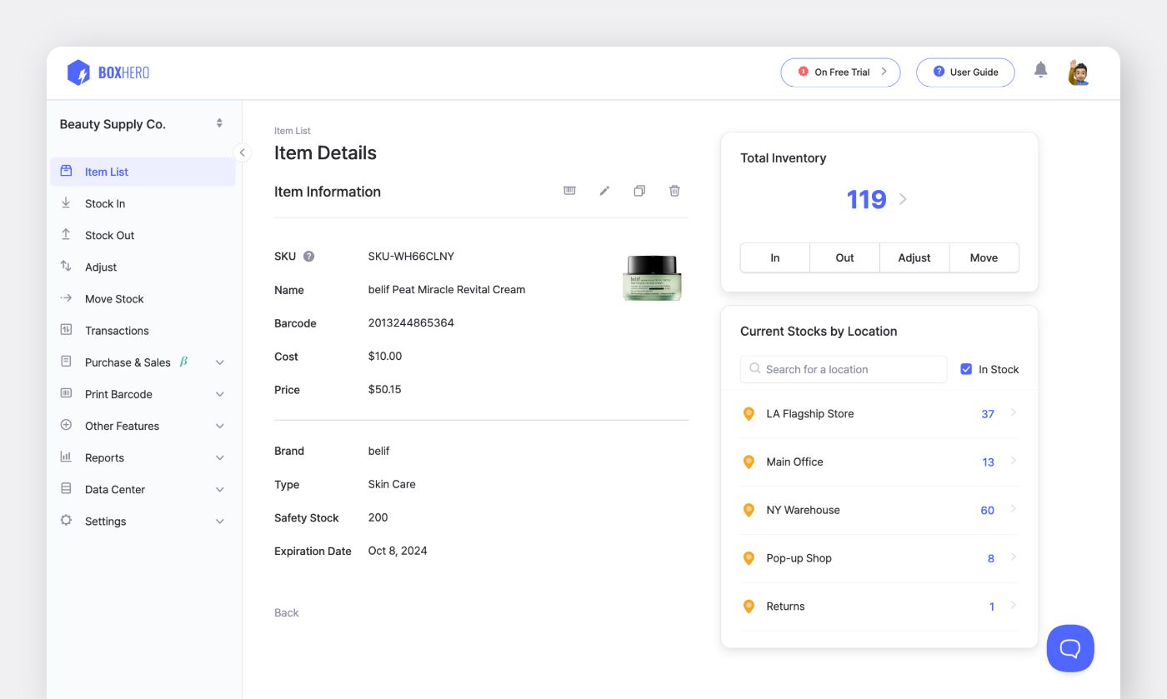This screenshot has width=1167, height=699.
Task: Click the Adjust button under Total Inventory
Action: 914,257
